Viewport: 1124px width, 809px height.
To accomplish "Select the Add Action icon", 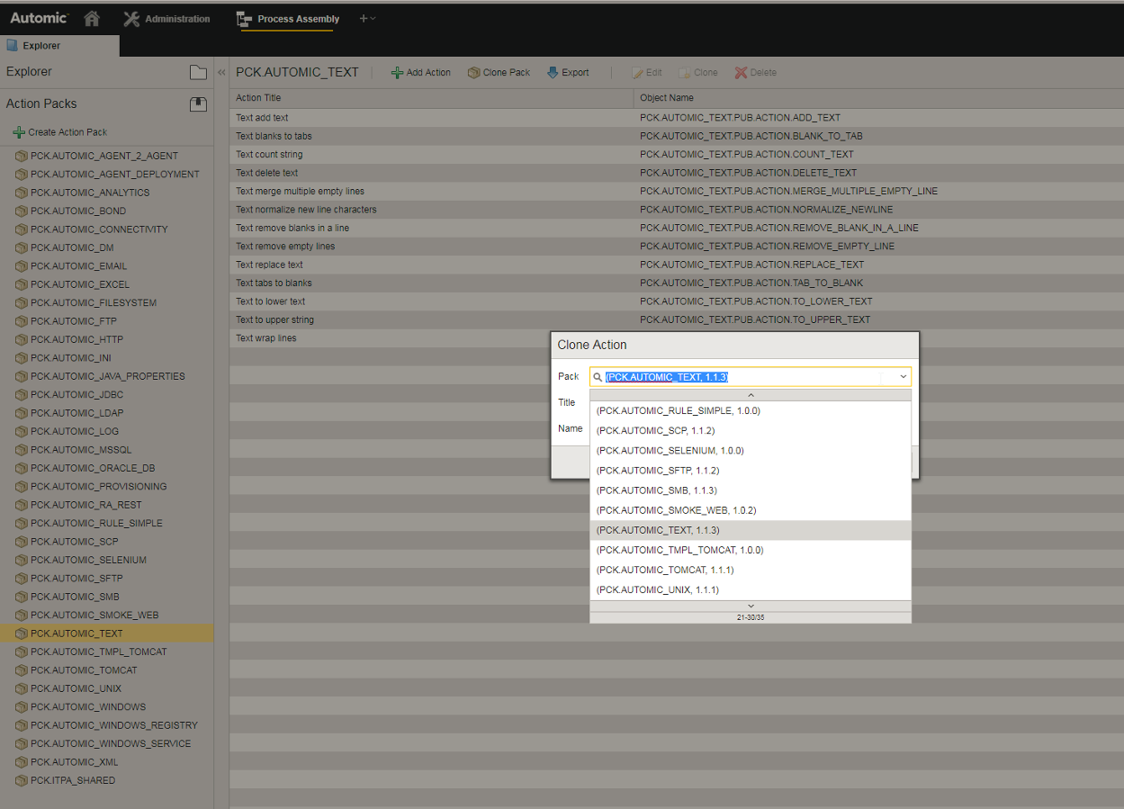I will tap(397, 72).
